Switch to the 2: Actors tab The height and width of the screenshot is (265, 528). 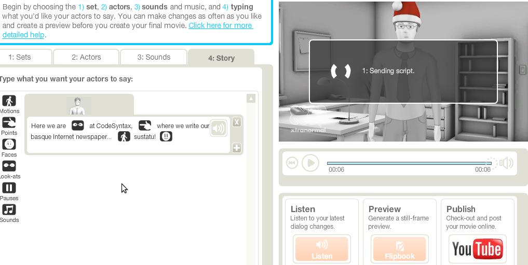click(x=86, y=57)
